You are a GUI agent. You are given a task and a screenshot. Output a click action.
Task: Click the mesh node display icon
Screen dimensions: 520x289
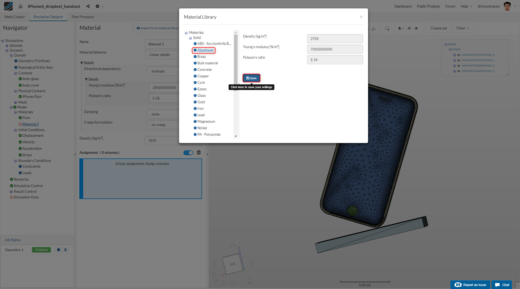(x=374, y=28)
